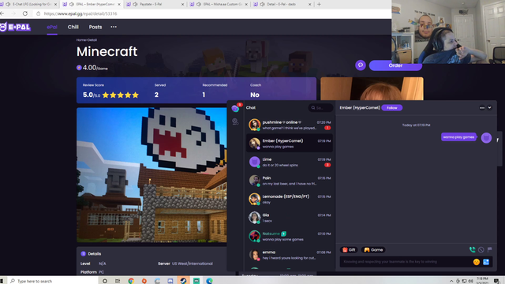Open Google Chrome from the taskbar
Image resolution: width=505 pixels, height=284 pixels.
click(x=131, y=281)
